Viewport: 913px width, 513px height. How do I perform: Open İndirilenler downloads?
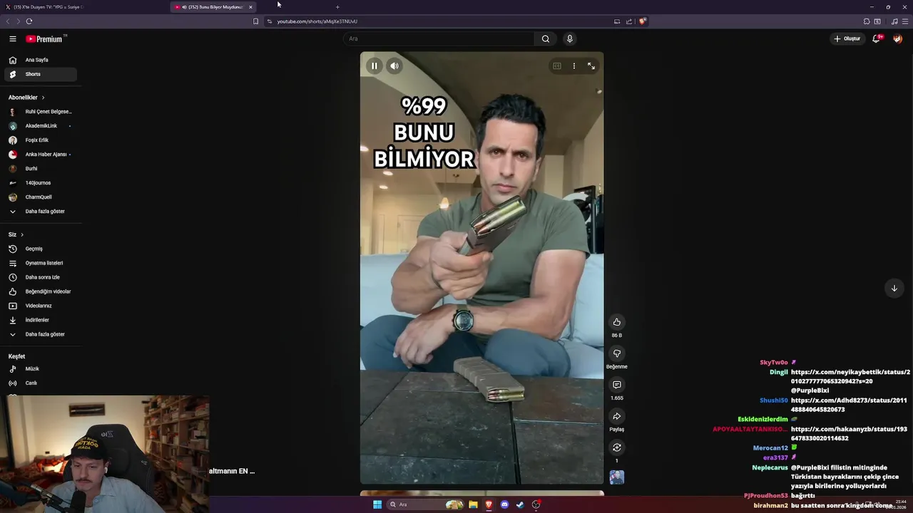pos(41,320)
